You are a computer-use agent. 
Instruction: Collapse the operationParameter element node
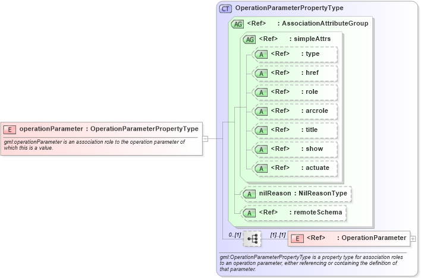coord(205,139)
